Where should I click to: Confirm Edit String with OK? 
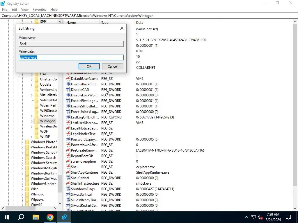click(x=89, y=66)
